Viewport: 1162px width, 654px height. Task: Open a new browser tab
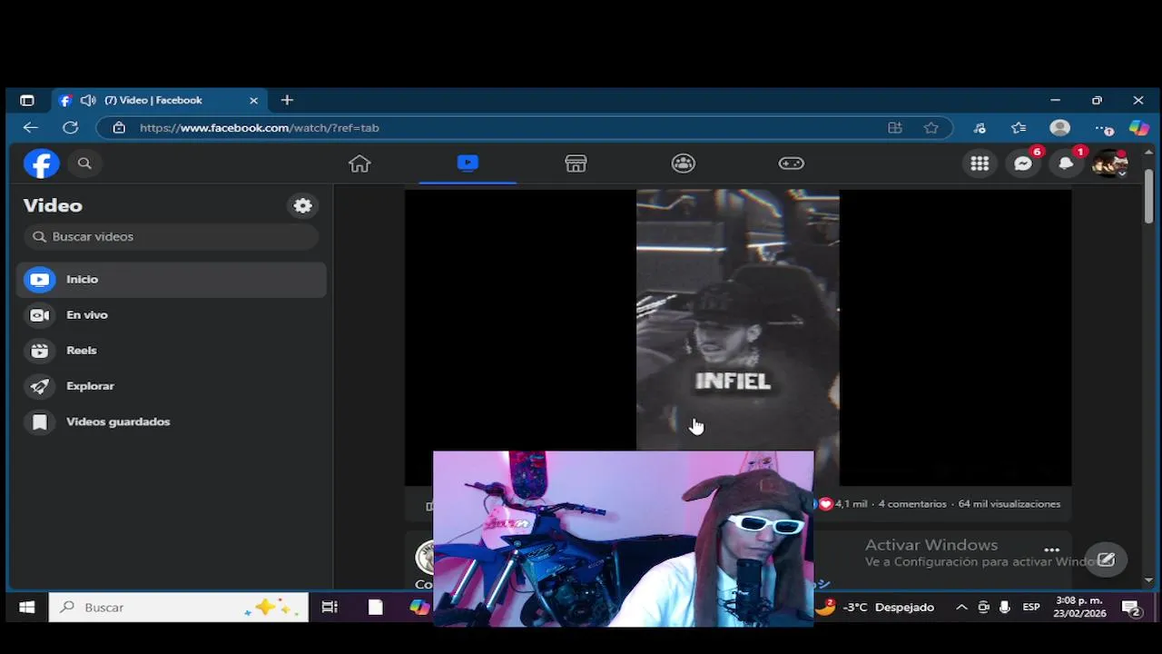click(x=287, y=100)
